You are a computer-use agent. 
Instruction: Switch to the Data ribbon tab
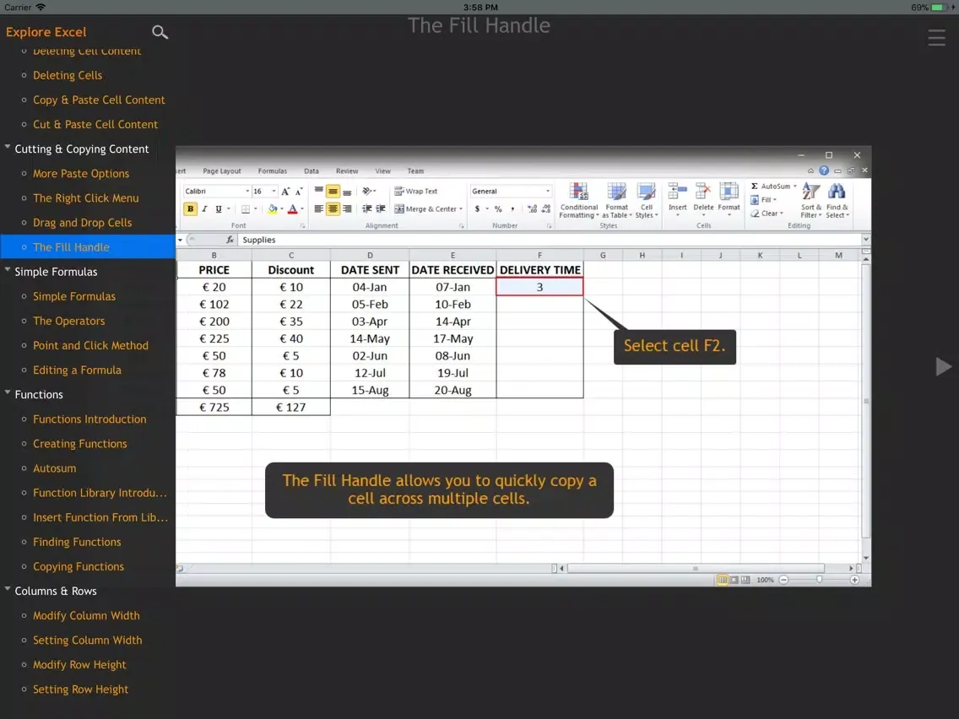[312, 171]
